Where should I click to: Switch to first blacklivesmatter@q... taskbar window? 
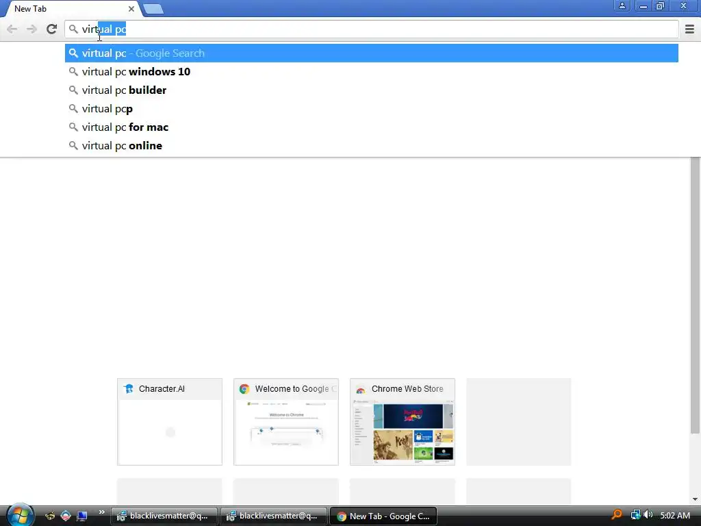click(164, 516)
